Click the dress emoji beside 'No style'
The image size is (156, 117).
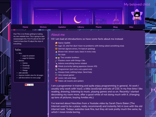[56, 55]
